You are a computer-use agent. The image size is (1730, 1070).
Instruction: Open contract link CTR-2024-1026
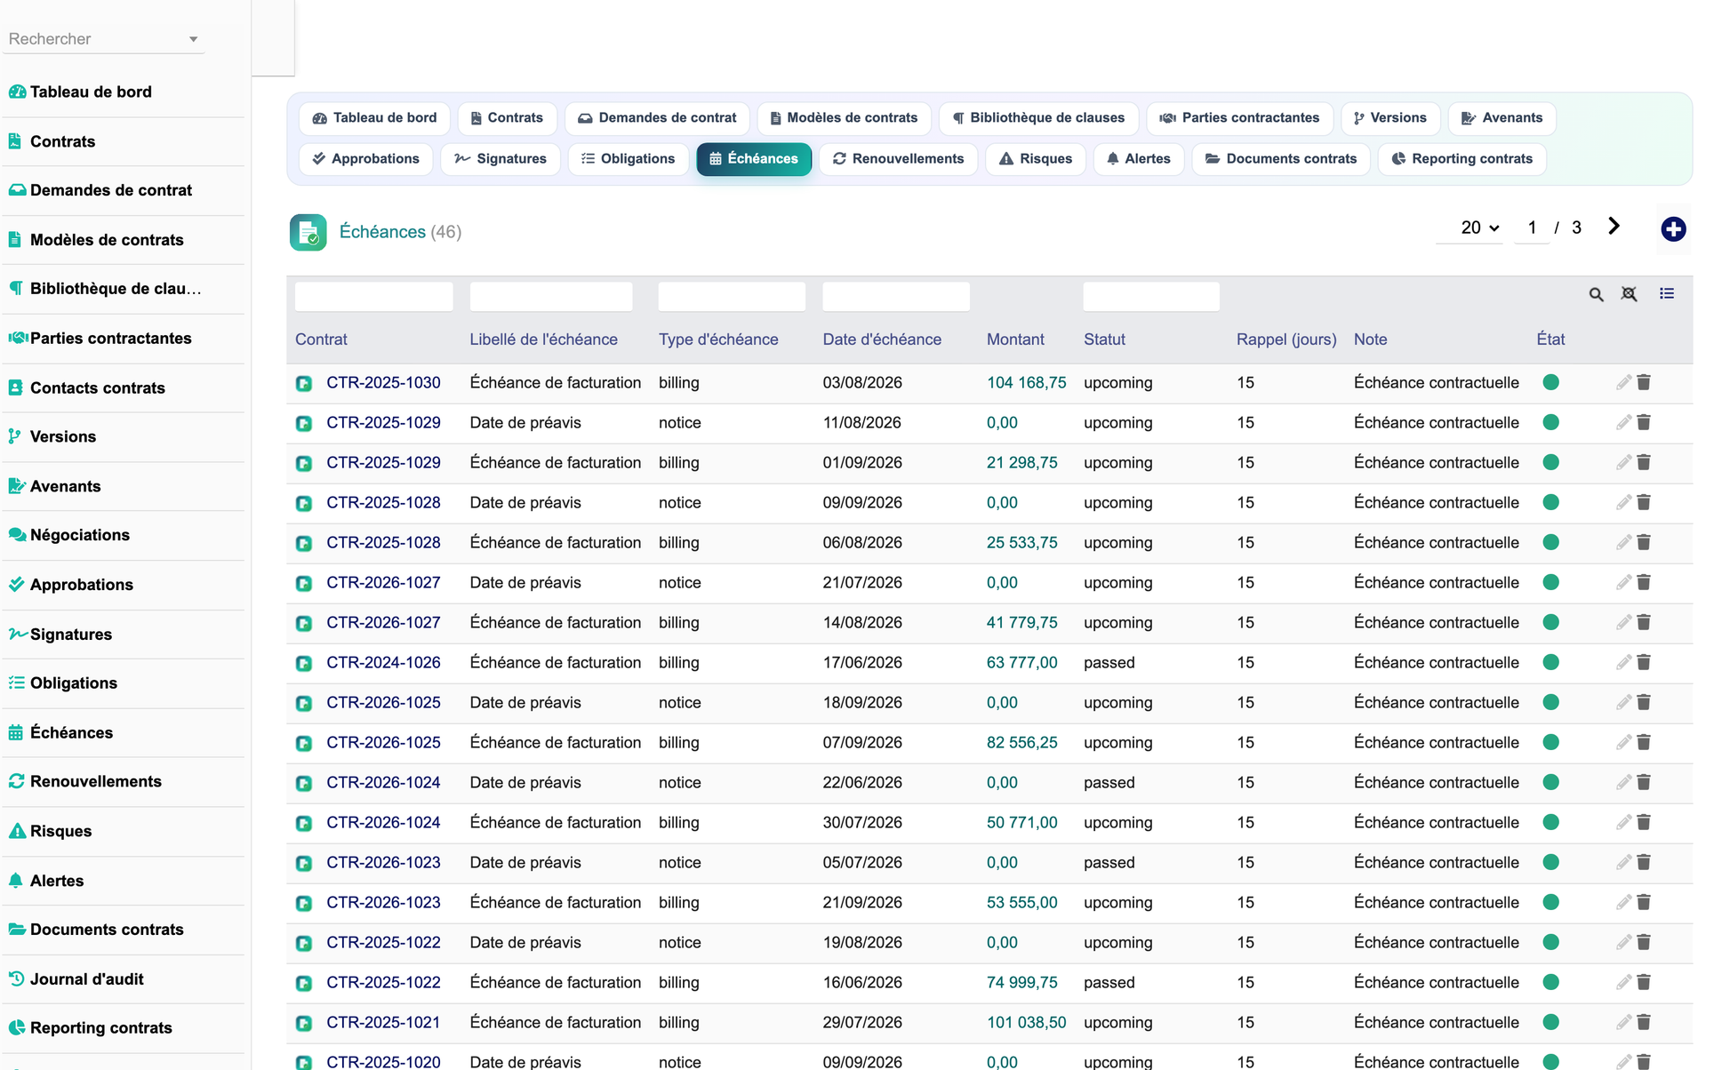[383, 663]
